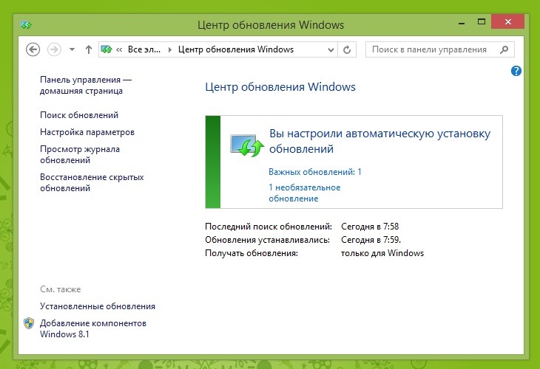
Task: Click the magnifier search icon
Action: coord(504,49)
